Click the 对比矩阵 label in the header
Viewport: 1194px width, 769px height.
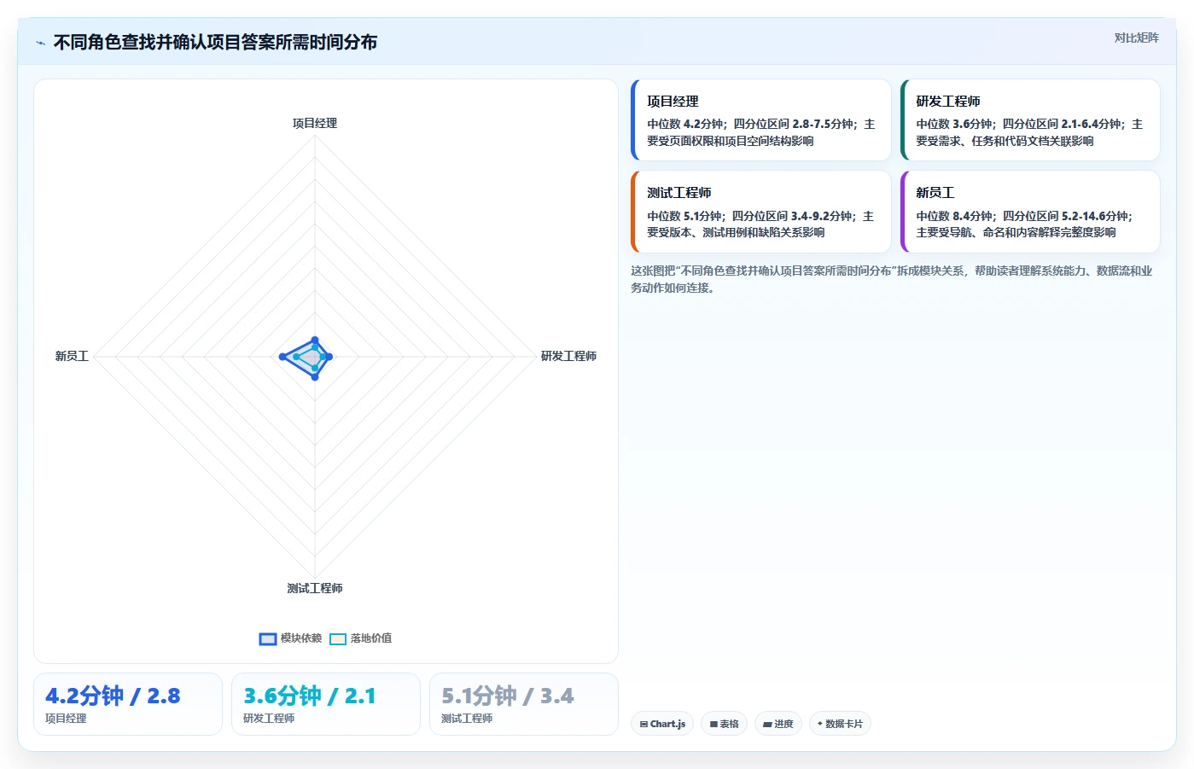pyautogui.click(x=1136, y=38)
